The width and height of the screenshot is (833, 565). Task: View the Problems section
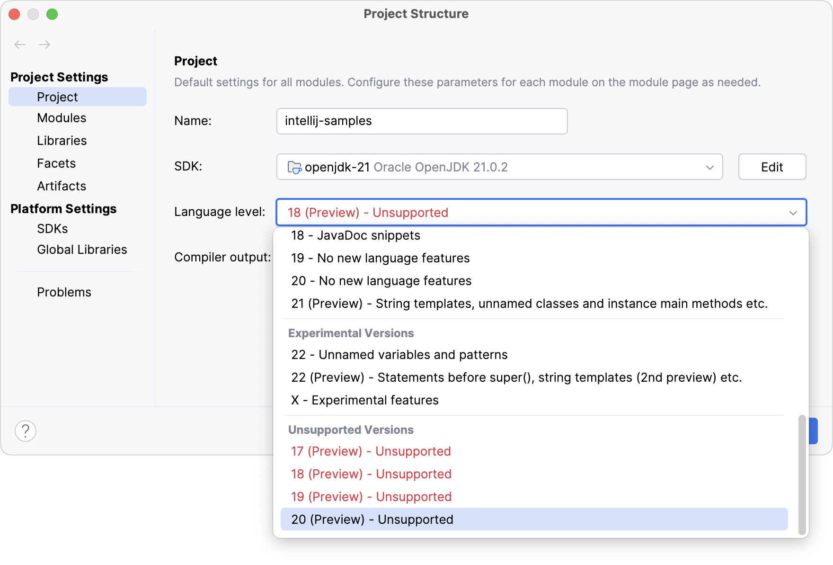tap(64, 292)
